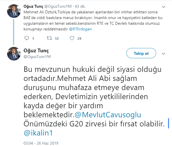Open the @MevlutCavusoglu mention link
This screenshot has width=172, height=146.
pyautogui.click(x=108, y=114)
